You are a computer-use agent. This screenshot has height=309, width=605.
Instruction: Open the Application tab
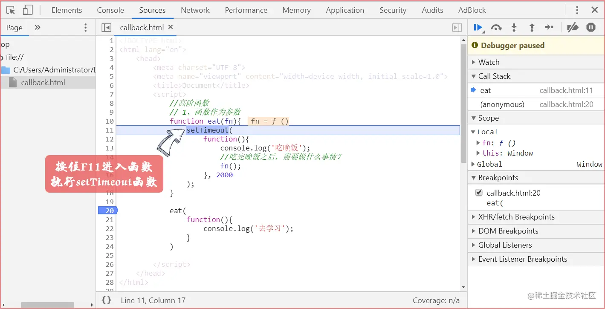point(345,10)
